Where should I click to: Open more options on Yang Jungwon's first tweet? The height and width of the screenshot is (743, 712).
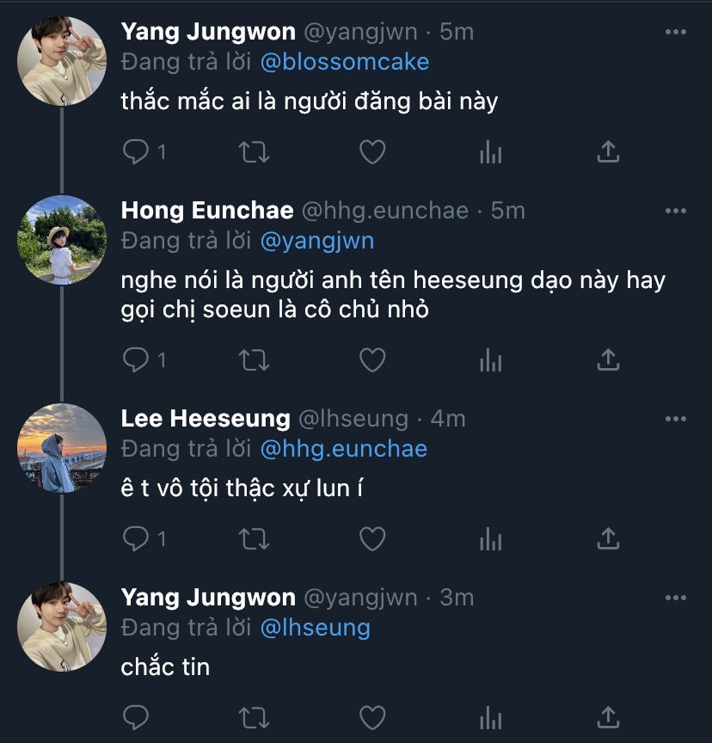coord(676,33)
